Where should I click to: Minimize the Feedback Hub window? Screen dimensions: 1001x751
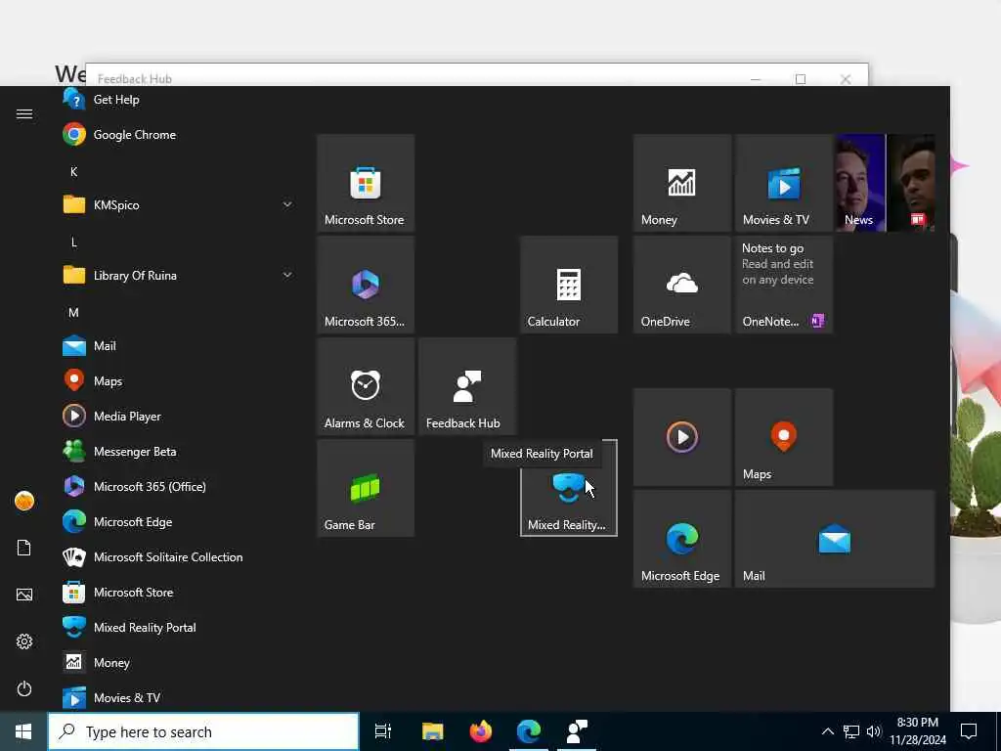(x=756, y=78)
